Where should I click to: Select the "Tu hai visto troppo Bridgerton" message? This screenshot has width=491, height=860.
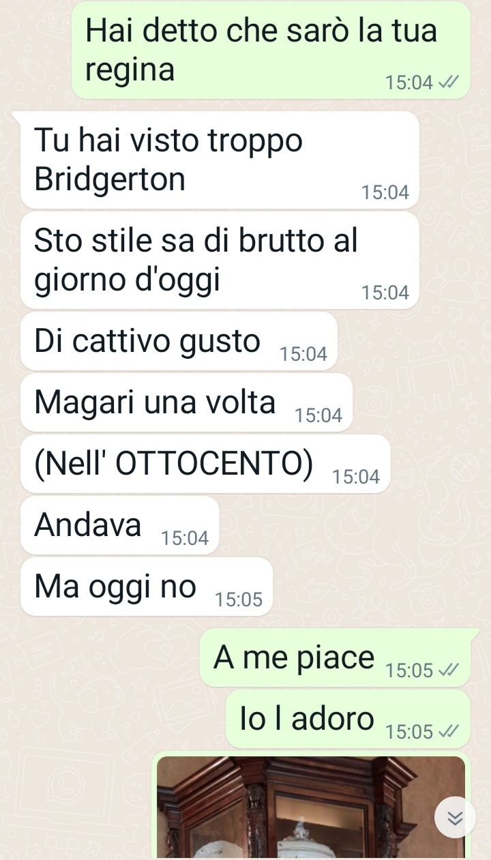(220, 160)
